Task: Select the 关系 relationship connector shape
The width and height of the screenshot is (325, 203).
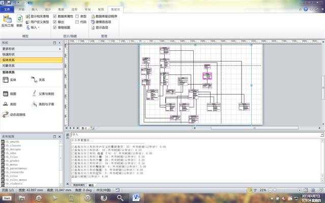Action: (38, 80)
